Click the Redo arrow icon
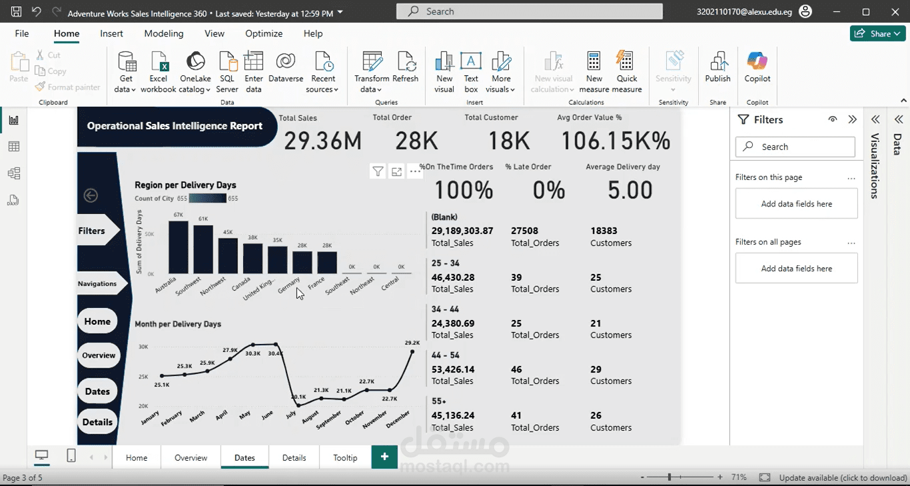 56,12
